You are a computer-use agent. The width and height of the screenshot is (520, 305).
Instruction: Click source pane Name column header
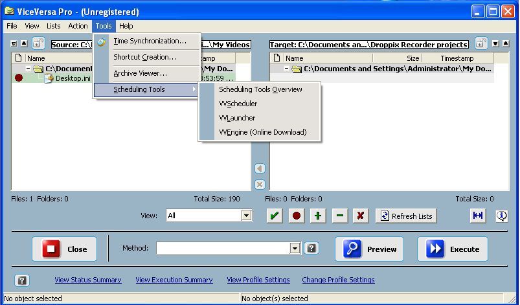pyautogui.click(x=58, y=58)
